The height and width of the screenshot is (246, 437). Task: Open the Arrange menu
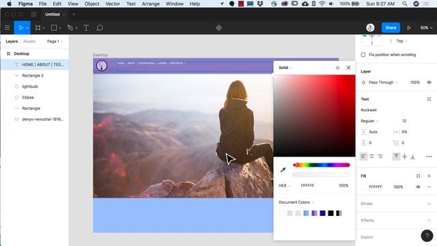pos(151,3)
